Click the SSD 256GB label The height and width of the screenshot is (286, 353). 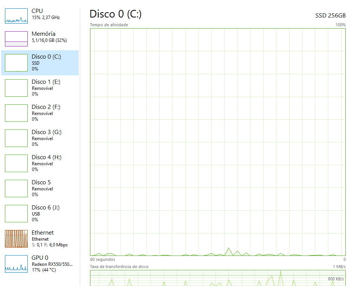[330, 16]
